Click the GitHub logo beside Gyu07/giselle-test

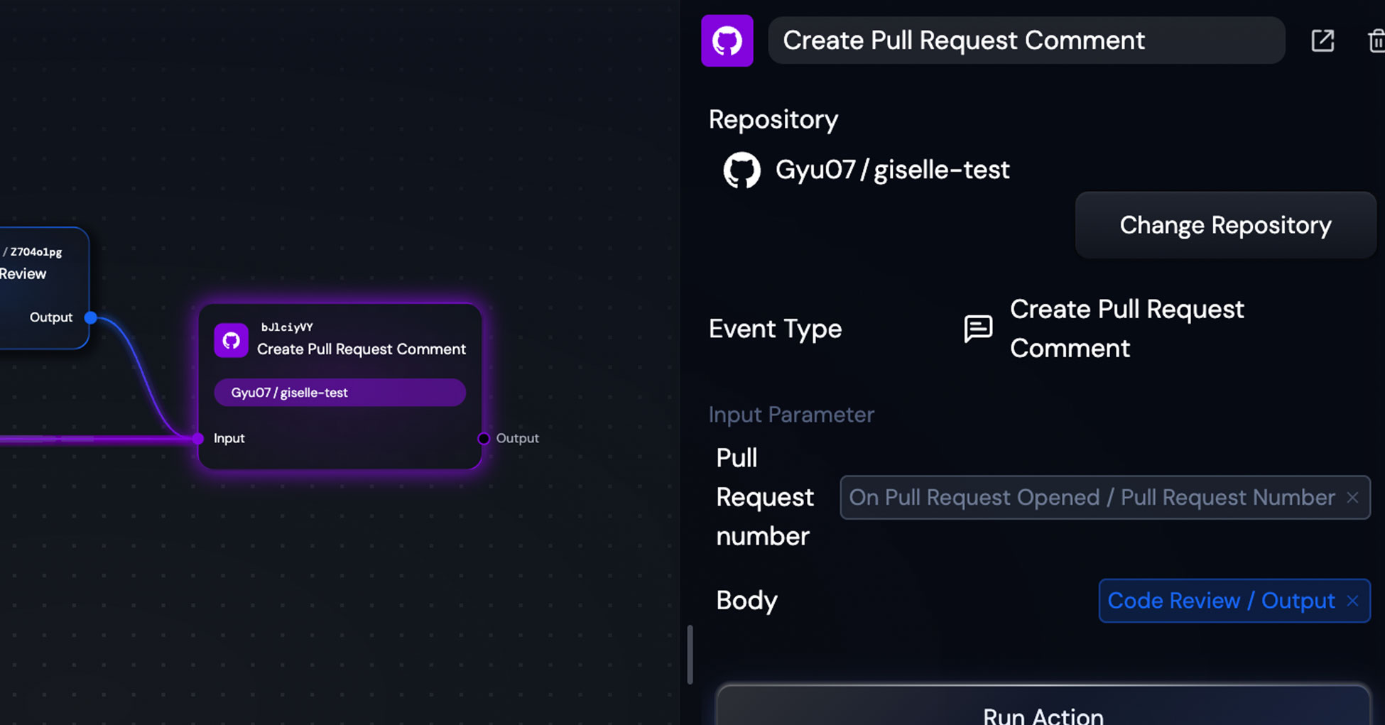click(x=742, y=170)
